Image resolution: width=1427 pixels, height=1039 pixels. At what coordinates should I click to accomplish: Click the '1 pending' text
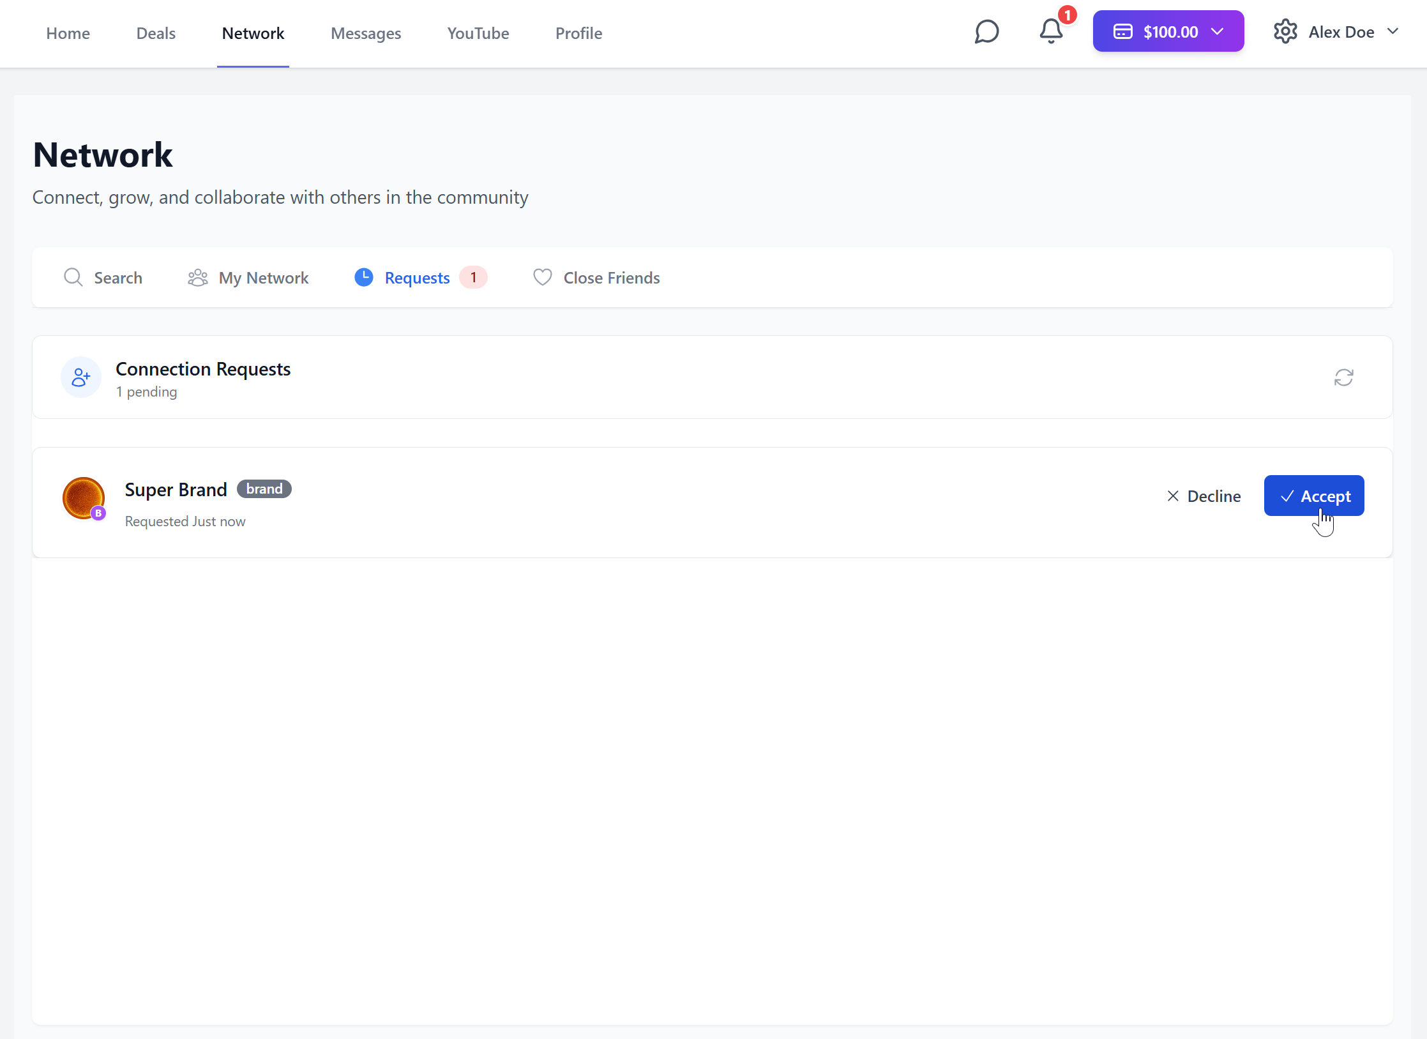coord(146,392)
